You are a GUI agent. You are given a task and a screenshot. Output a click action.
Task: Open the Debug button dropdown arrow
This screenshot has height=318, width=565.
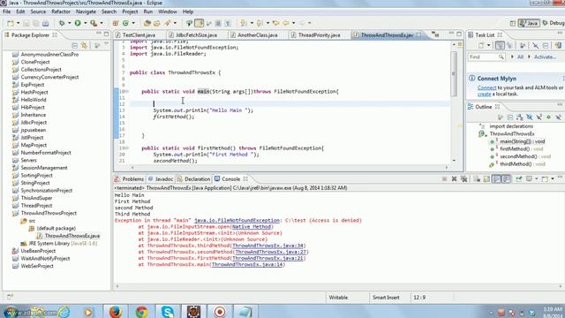tap(69, 23)
